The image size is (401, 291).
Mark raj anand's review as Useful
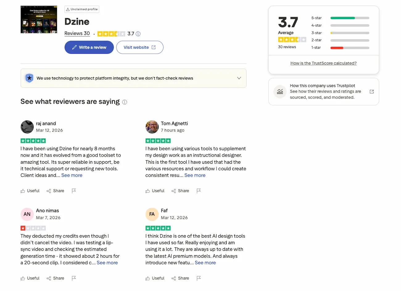tap(30, 191)
